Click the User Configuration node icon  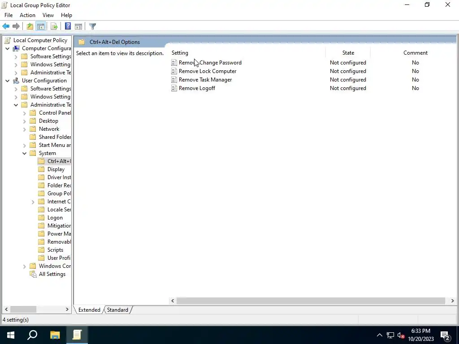17,81
